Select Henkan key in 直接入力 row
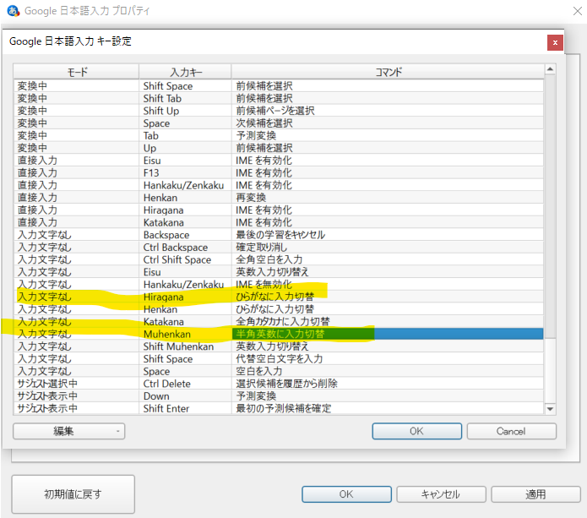Screen dimensions: 587x518 coord(185,198)
